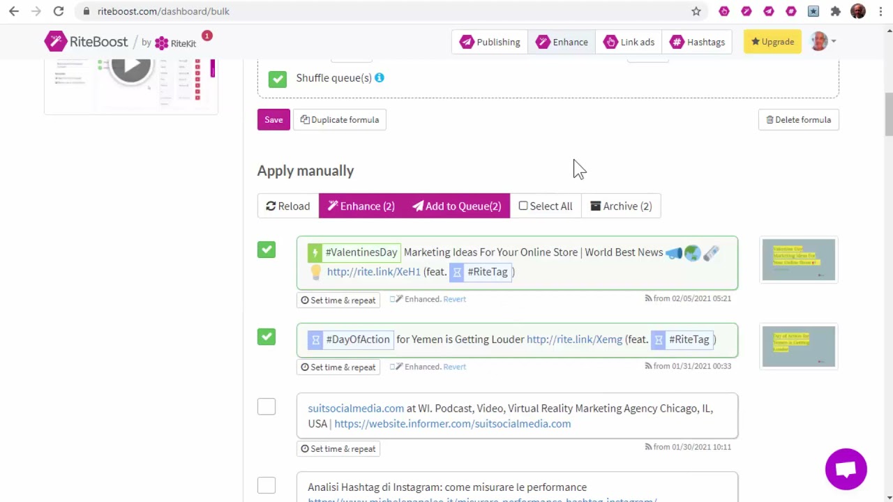Click the 'from 01/31/2021 00:33' source label
The width and height of the screenshot is (893, 502).
point(688,366)
